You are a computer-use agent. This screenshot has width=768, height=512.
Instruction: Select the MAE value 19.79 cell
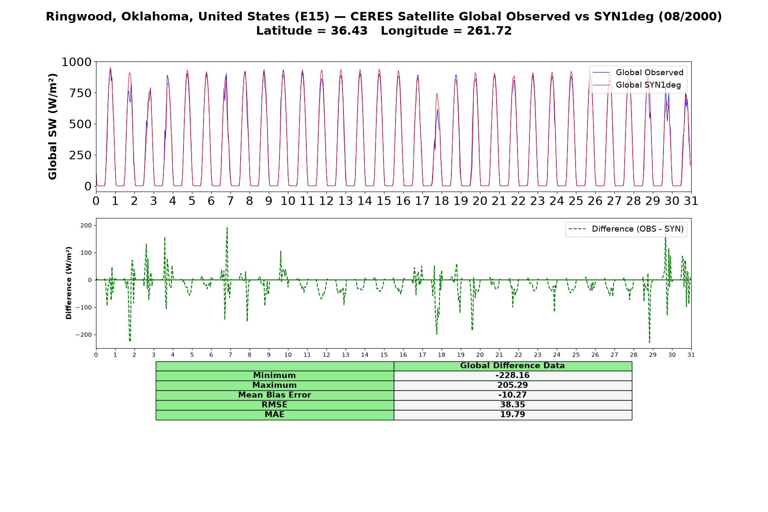[x=513, y=415]
